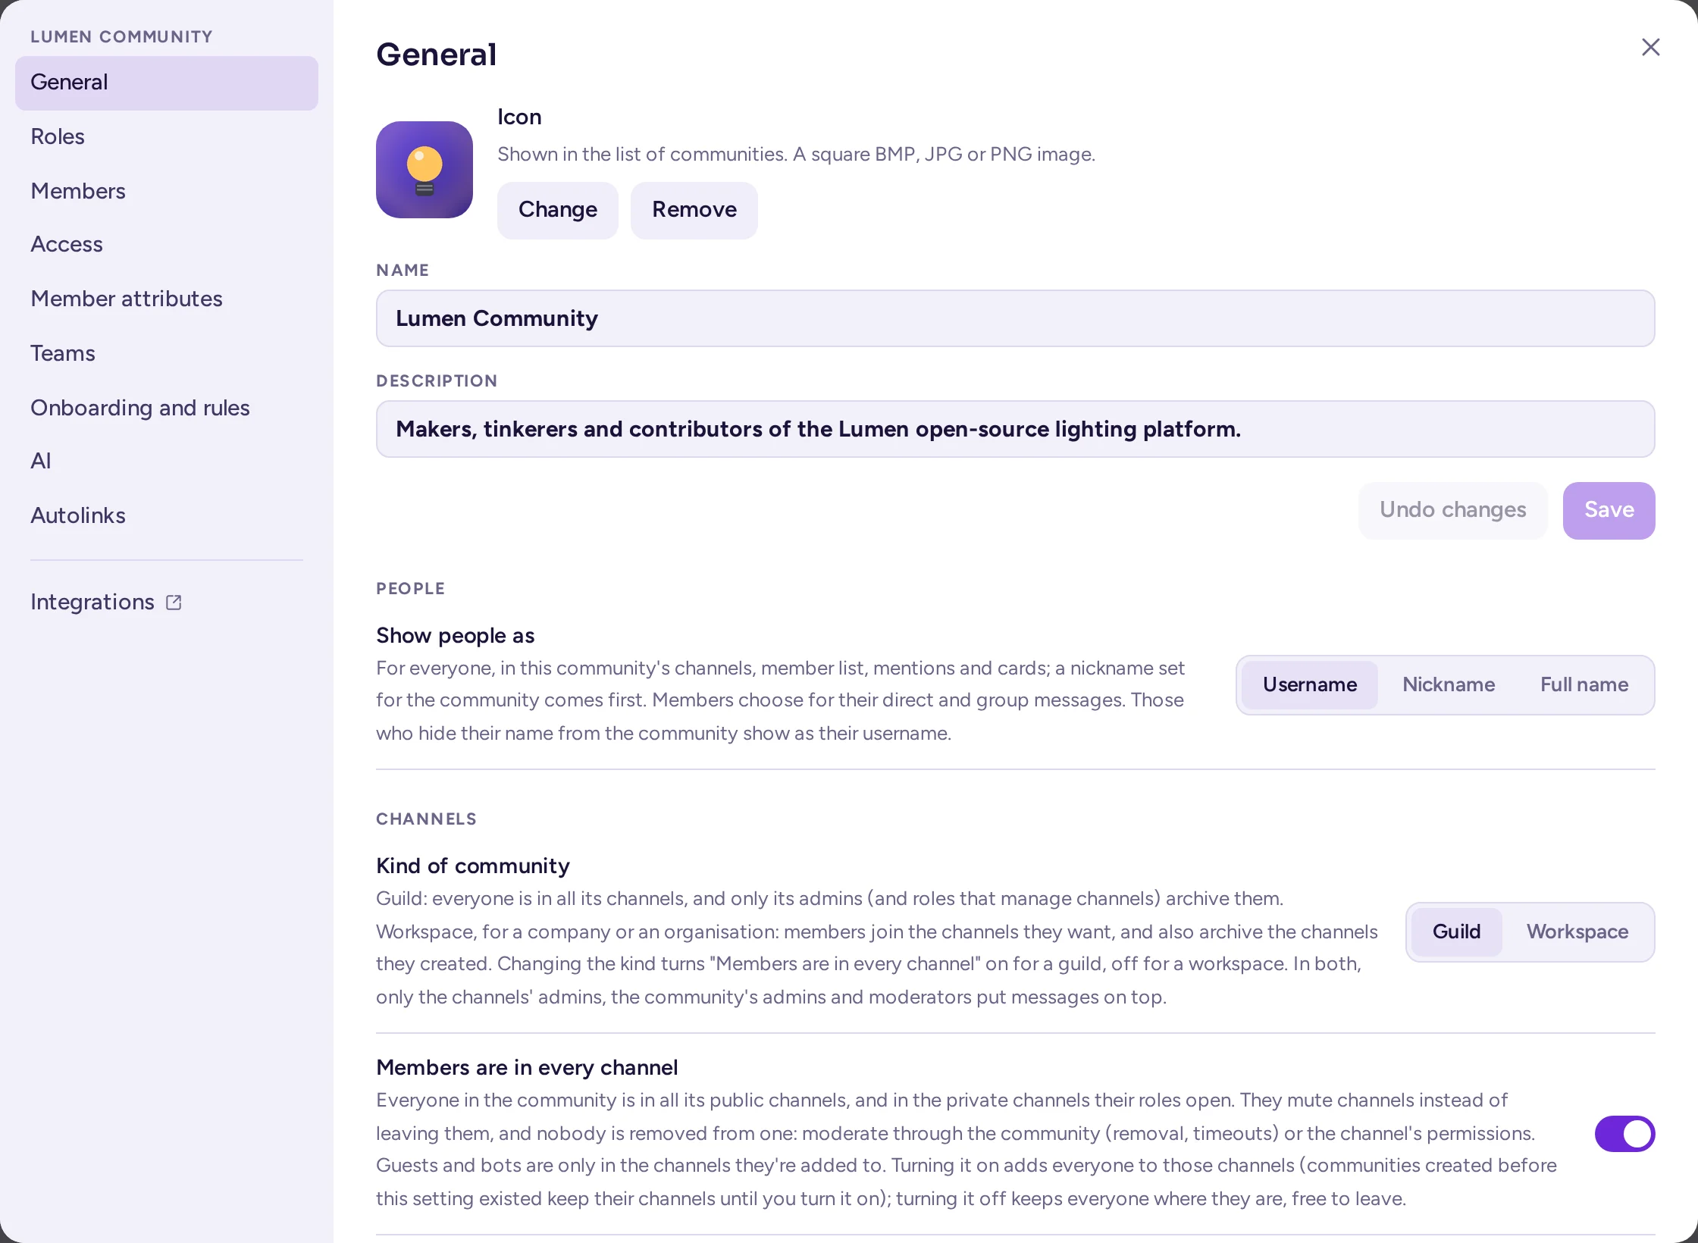The width and height of the screenshot is (1698, 1243).
Task: Click the Members are in every channel heading
Action: [x=527, y=1068]
